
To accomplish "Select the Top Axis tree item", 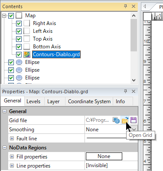I will (42, 39).
